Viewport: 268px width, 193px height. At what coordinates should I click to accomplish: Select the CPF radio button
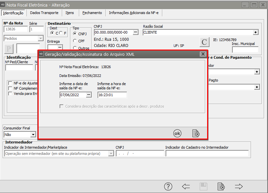[x=75, y=41]
